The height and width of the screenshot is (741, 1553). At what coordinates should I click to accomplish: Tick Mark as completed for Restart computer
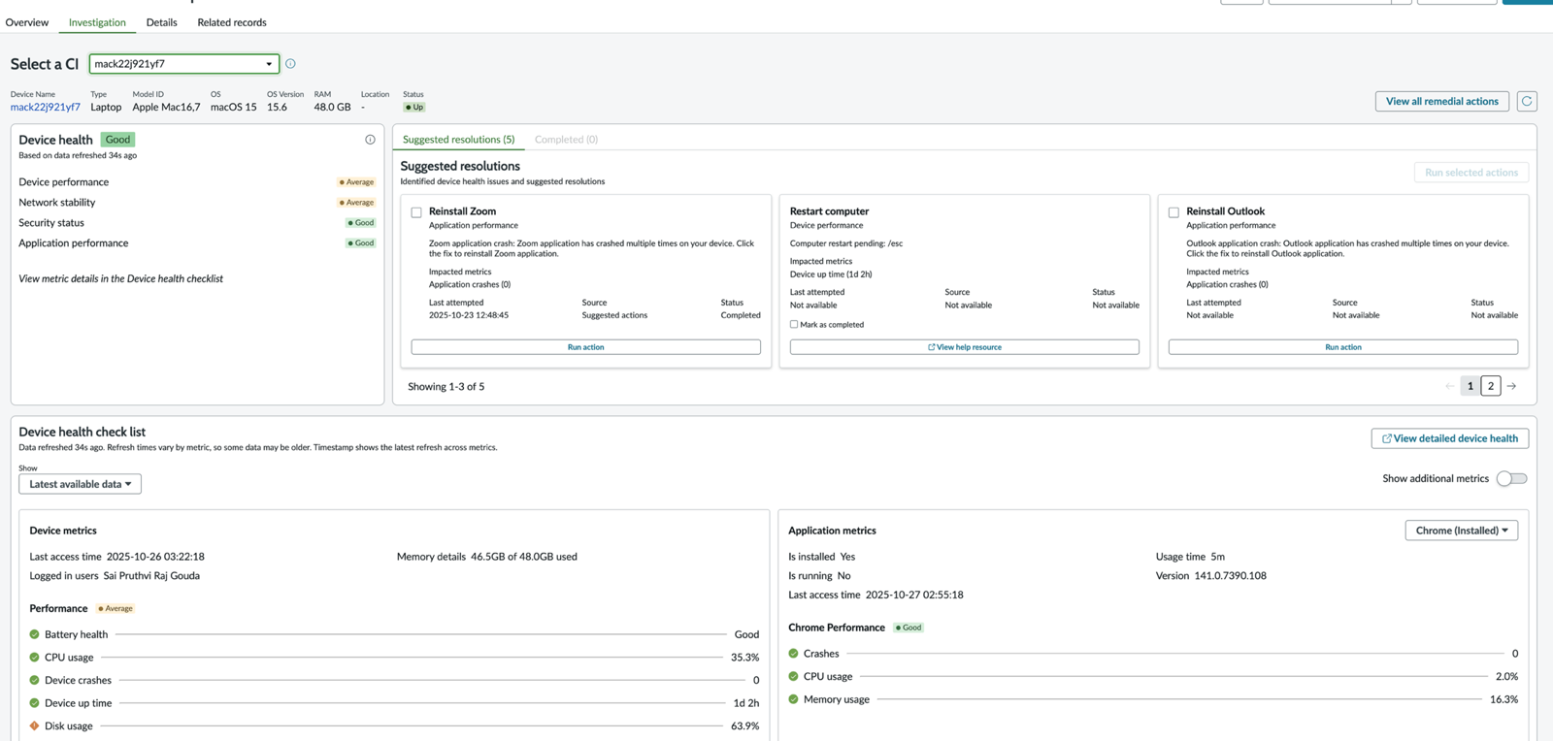pyautogui.click(x=794, y=325)
